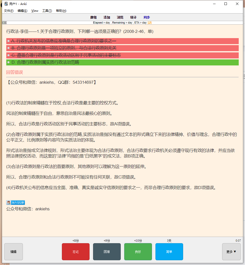
Task: Rate card as 简单 (blue button)
Action: point(169,252)
